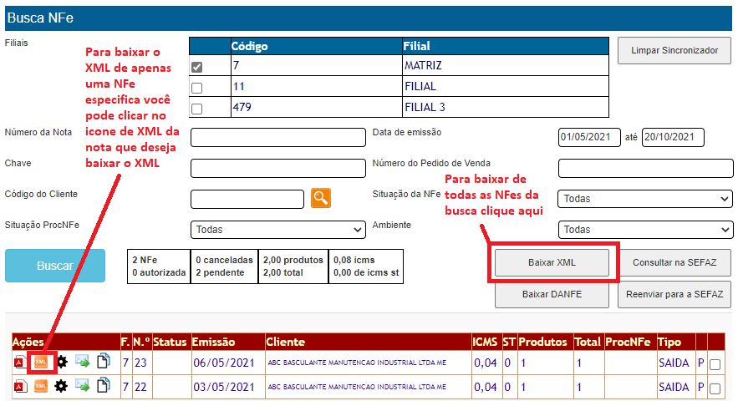The image size is (738, 401).
Task: Click the FILIAL 3 branch name
Action: point(425,107)
